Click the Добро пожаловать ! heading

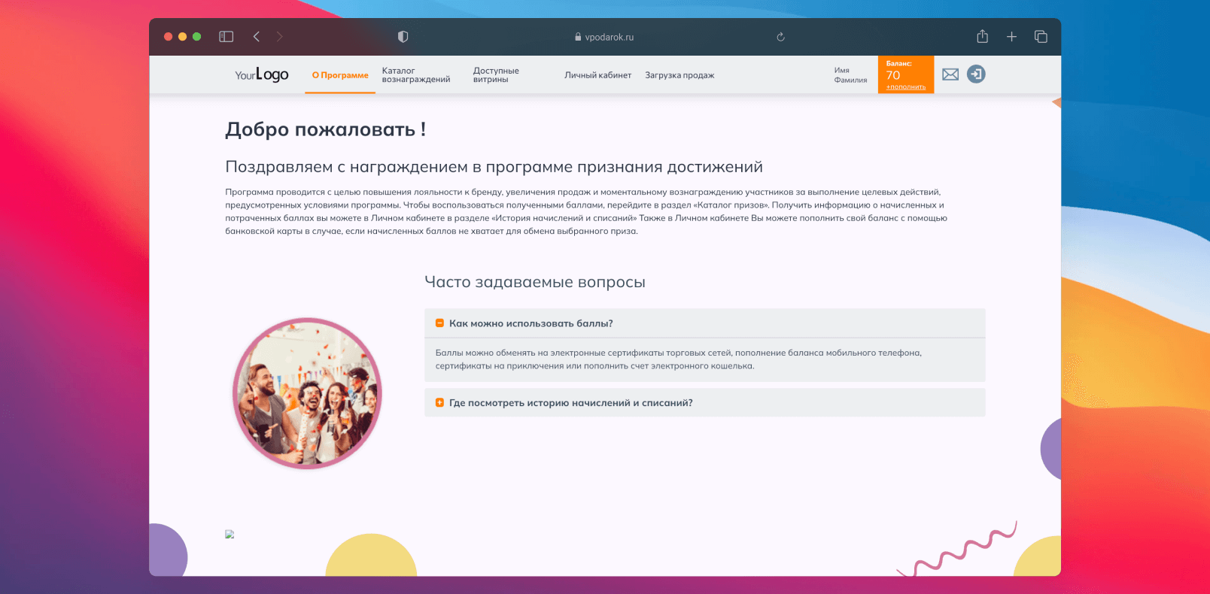(326, 129)
